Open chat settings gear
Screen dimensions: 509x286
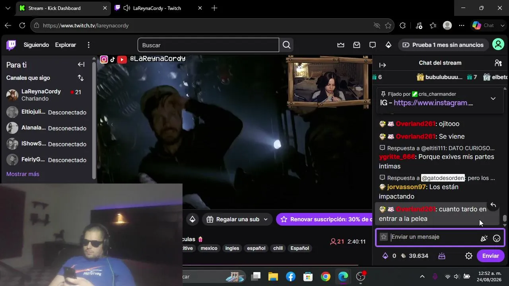pos(469,256)
